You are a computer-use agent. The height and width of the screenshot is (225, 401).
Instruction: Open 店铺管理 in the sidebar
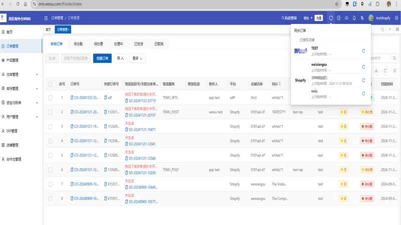pyautogui.click(x=21, y=145)
